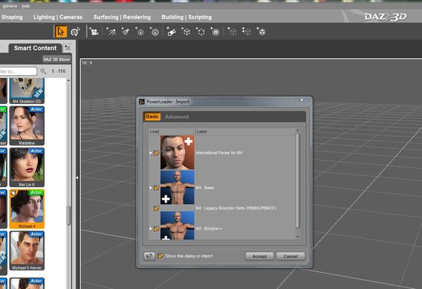Expand the M4 : Base row
The width and height of the screenshot is (422, 289).
(151, 188)
